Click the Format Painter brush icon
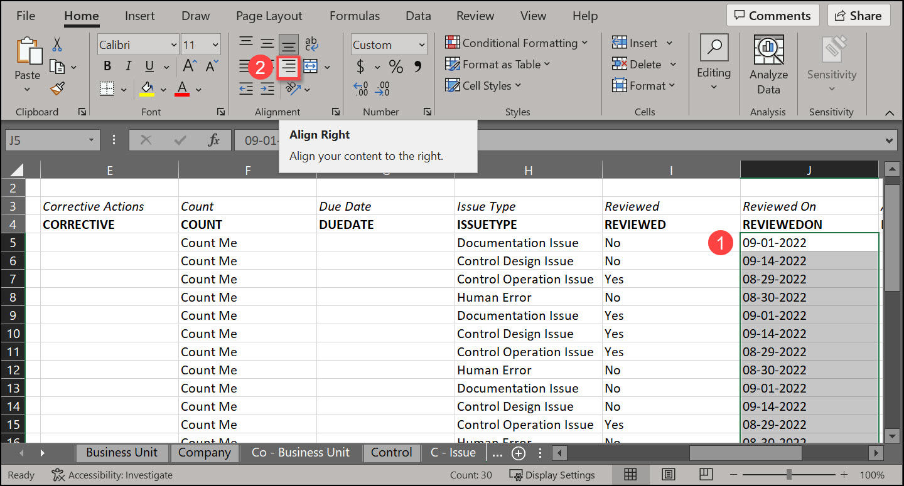The width and height of the screenshot is (904, 486). click(57, 89)
